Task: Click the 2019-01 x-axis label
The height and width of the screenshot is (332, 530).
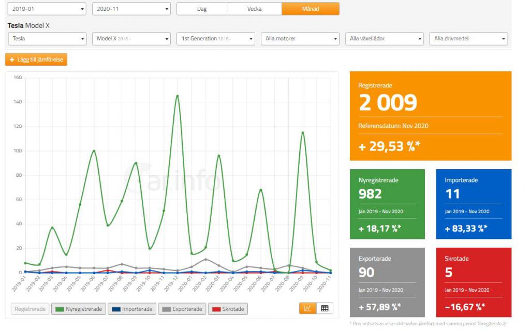Action: tap(19, 284)
